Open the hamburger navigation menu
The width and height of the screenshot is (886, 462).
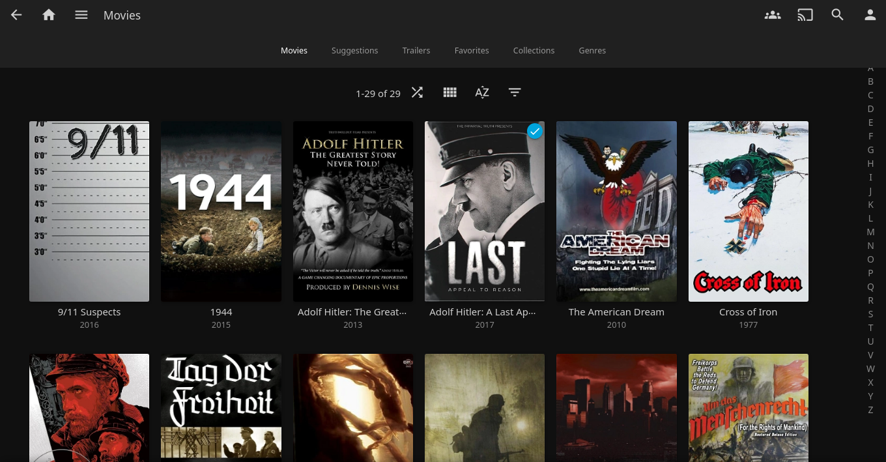tap(81, 15)
